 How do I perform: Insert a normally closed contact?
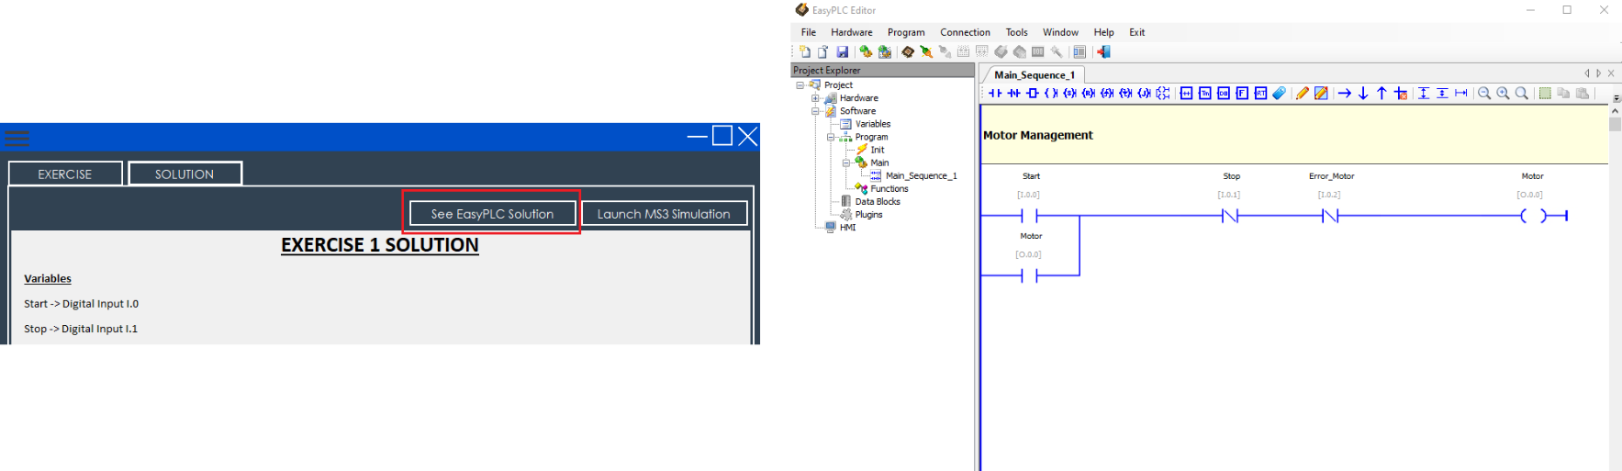pyautogui.click(x=1013, y=93)
